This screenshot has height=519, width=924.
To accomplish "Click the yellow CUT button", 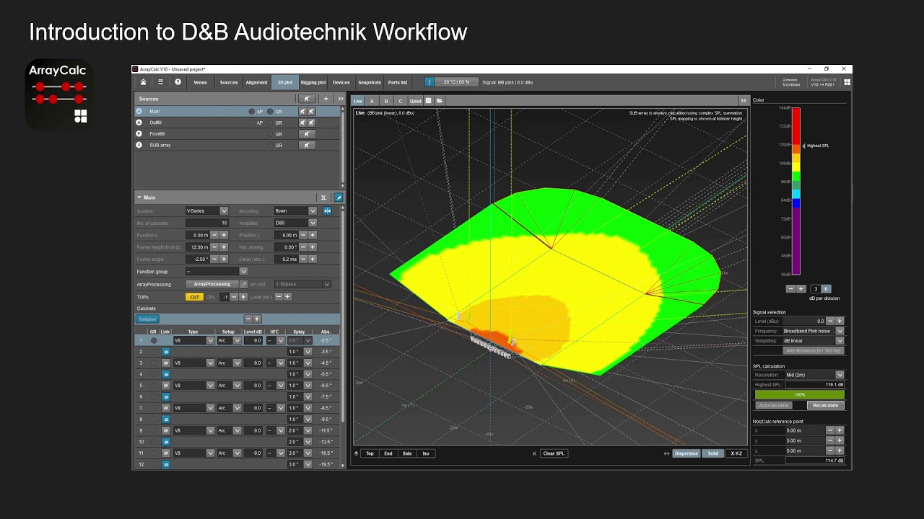I will [x=194, y=297].
